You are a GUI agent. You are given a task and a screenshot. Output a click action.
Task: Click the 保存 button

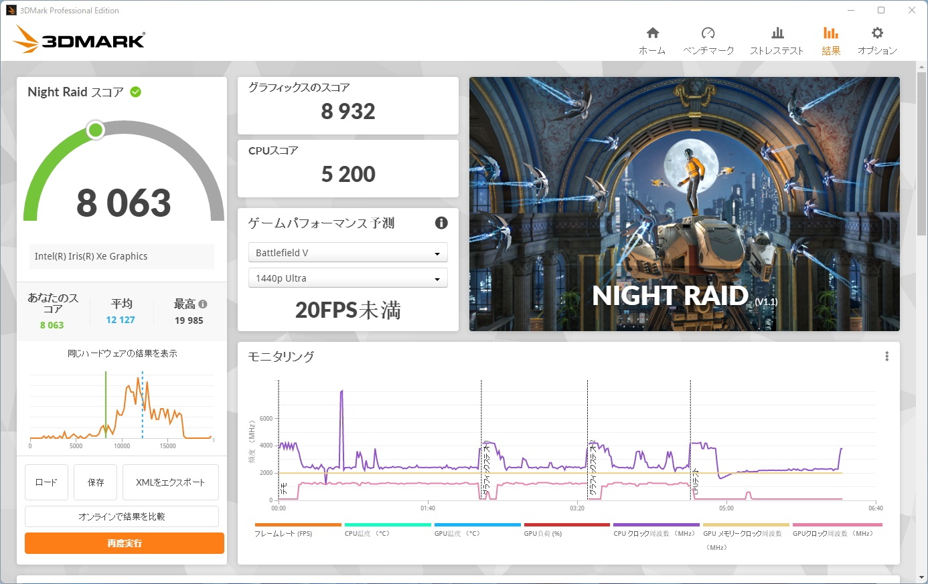96,482
